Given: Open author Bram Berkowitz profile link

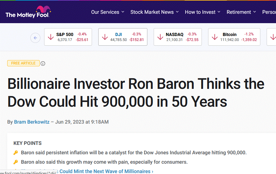Looking at the screenshot, I should (32, 122).
